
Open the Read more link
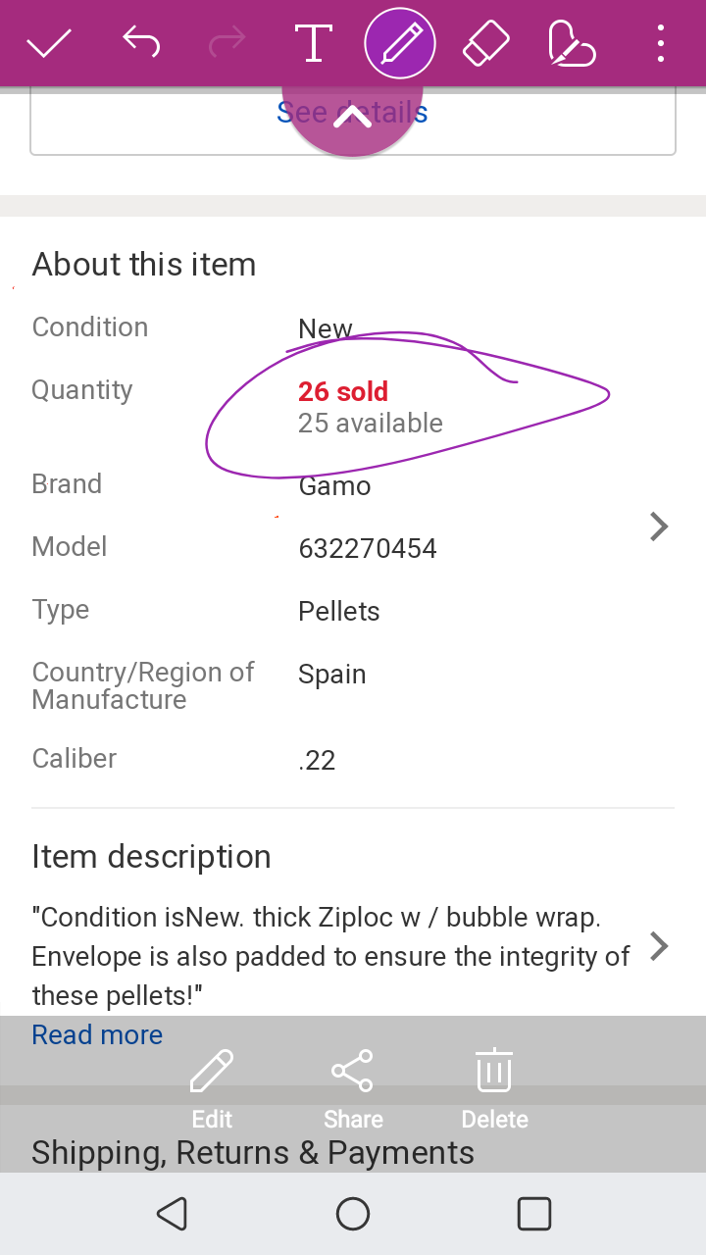pyautogui.click(x=97, y=1034)
